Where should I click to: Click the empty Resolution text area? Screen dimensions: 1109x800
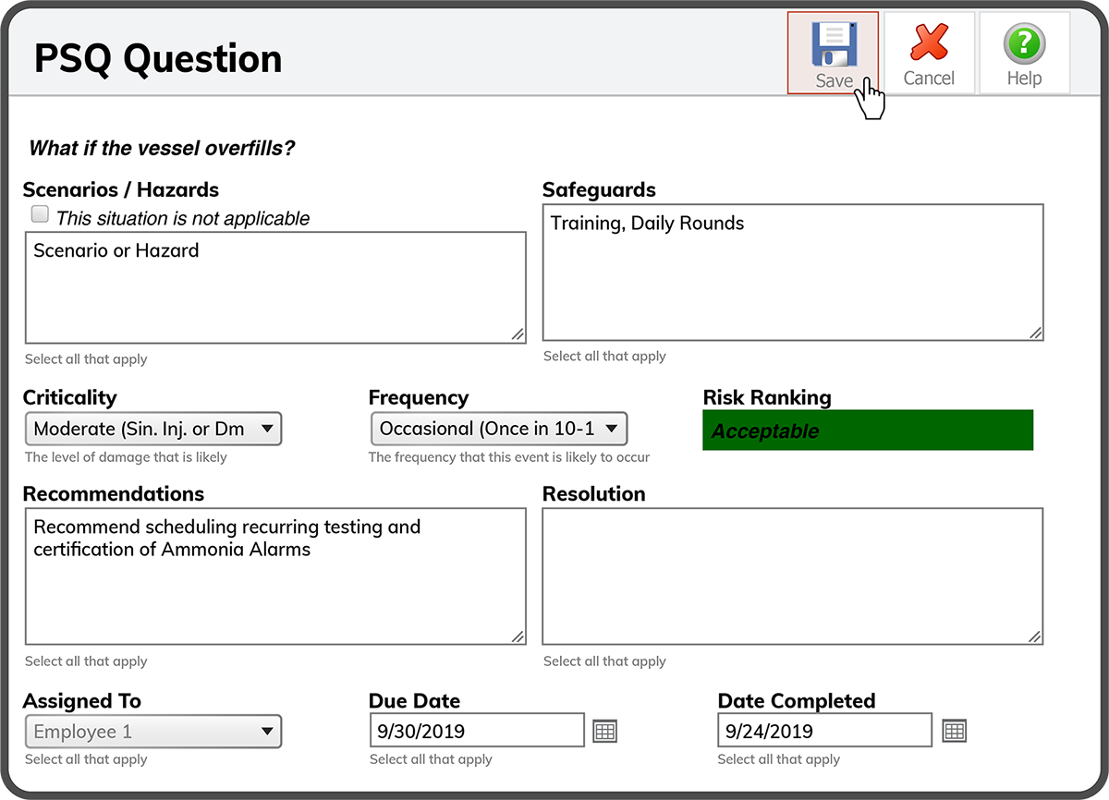tap(793, 576)
